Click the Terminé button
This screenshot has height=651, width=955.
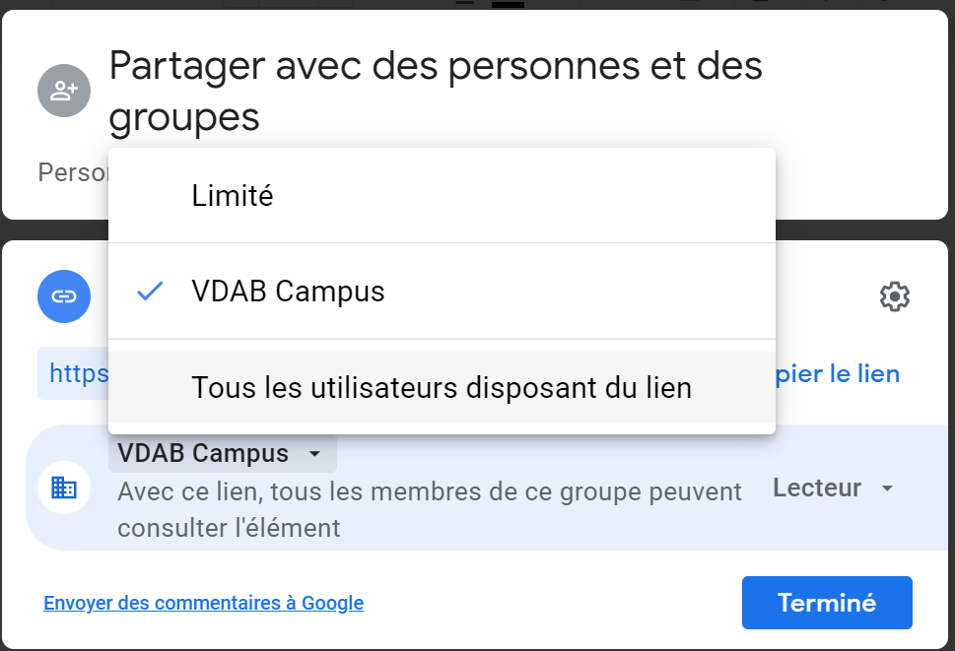pyautogui.click(x=827, y=603)
